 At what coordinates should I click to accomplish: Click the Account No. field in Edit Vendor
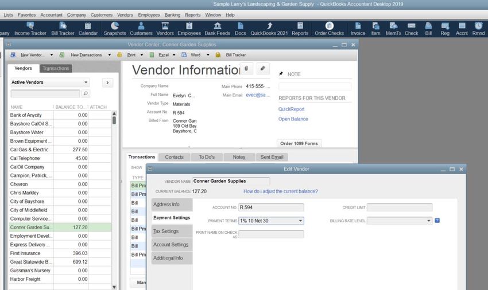pyautogui.click(x=271, y=207)
